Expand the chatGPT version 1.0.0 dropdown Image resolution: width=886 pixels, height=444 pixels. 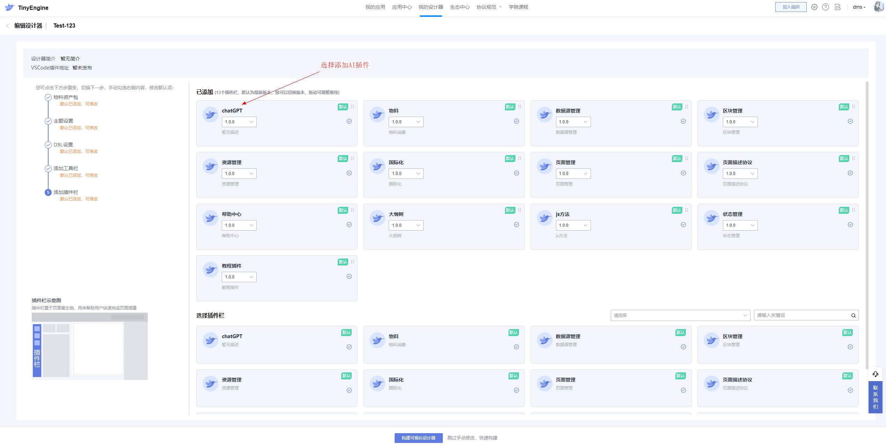pyautogui.click(x=239, y=122)
